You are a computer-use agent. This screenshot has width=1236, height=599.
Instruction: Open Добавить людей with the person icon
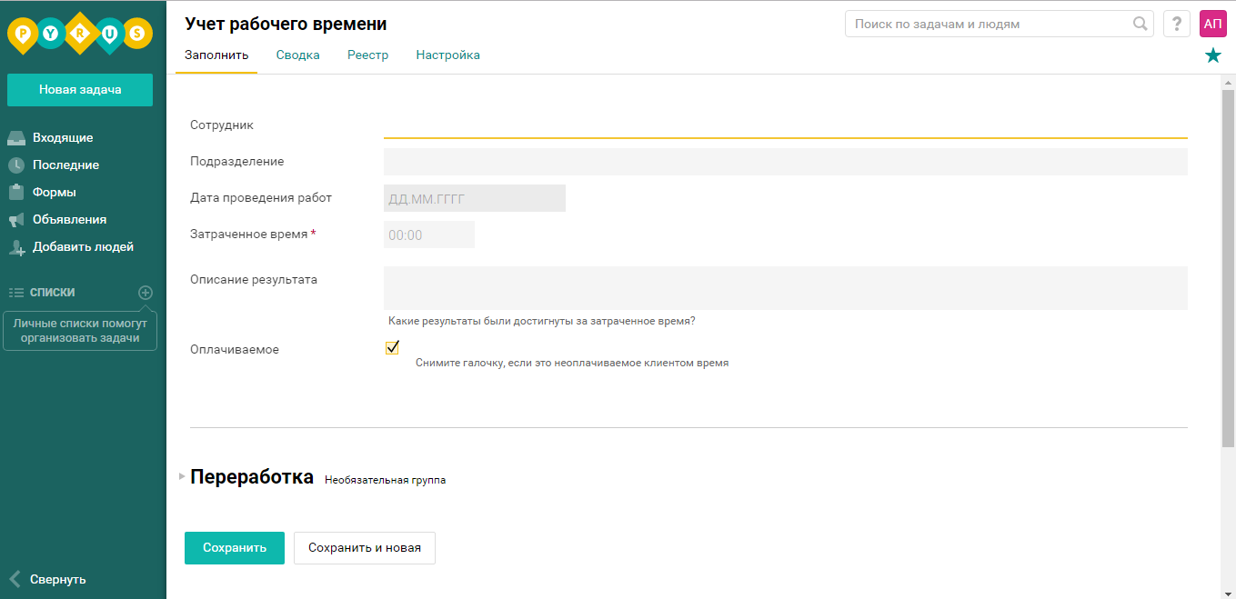pyautogui.click(x=17, y=246)
